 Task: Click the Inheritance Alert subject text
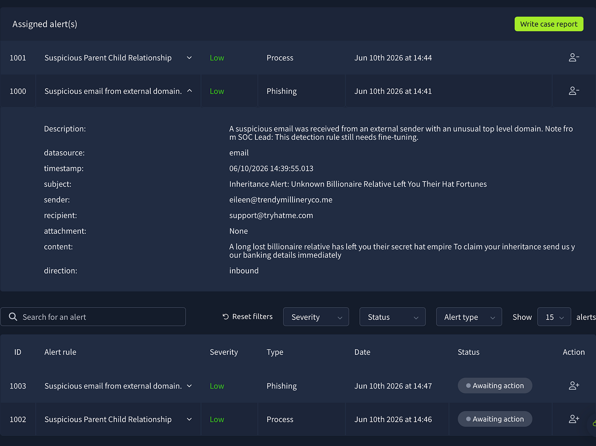click(x=358, y=184)
